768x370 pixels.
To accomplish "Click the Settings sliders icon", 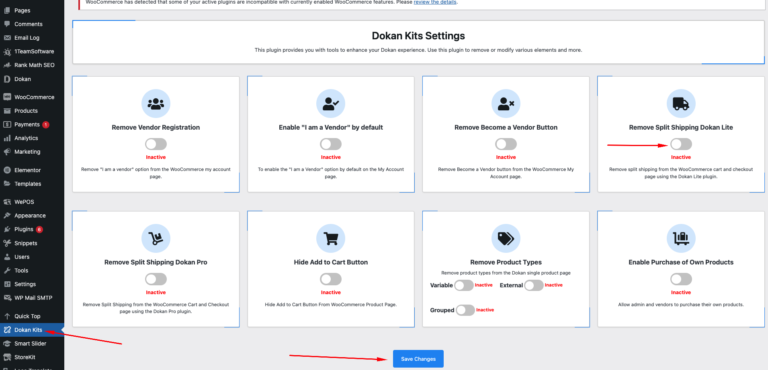I will 7,284.
